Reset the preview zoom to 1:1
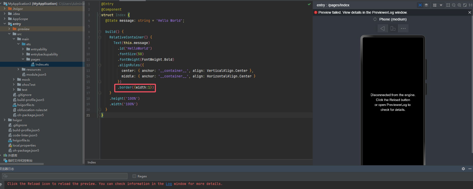Image resolution: width=473 pixels, height=189 pixels. (470, 5)
